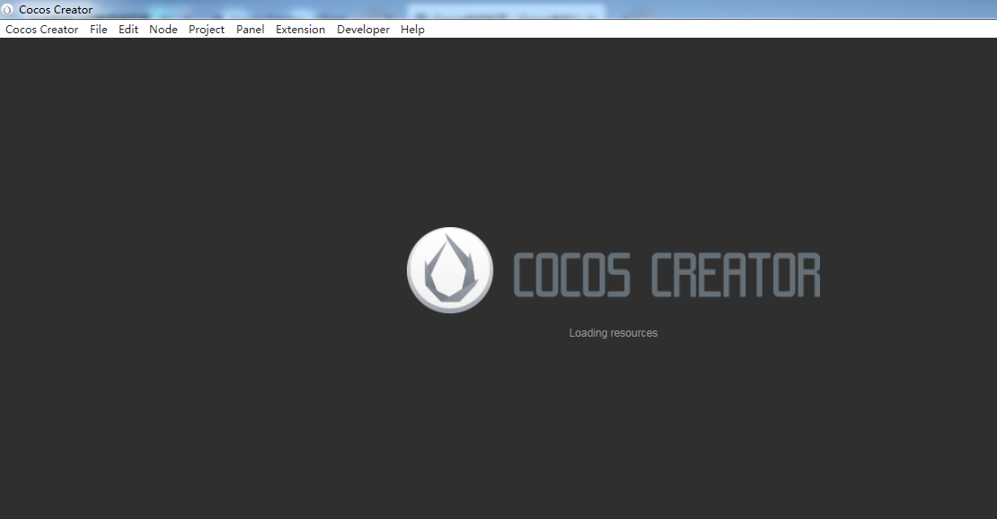The height and width of the screenshot is (519, 997).
Task: Open the Project menu
Action: tap(207, 30)
